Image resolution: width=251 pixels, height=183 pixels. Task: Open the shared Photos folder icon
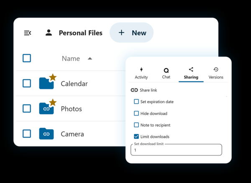(46, 109)
